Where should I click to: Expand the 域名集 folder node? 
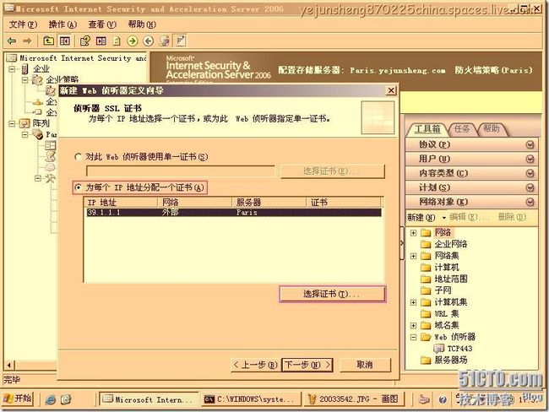(413, 326)
